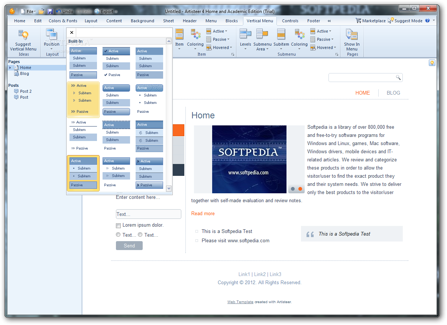Choose the style thumbnail with the checkmark Active
Screen dimensions: 447x325
pyautogui.click(x=116, y=62)
